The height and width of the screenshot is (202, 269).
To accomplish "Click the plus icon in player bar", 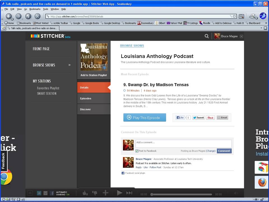I will 105,193.
